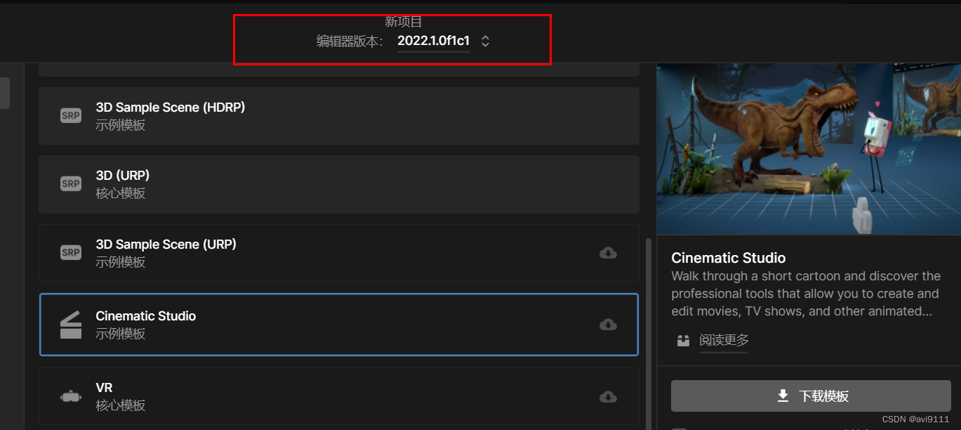Select the 3D Sample Scene (URP) template
Viewport: 961px width, 430px height.
pyautogui.click(x=339, y=253)
